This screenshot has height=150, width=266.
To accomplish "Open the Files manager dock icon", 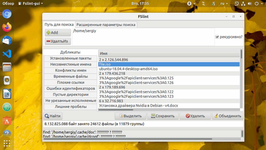I will tap(7, 67).
